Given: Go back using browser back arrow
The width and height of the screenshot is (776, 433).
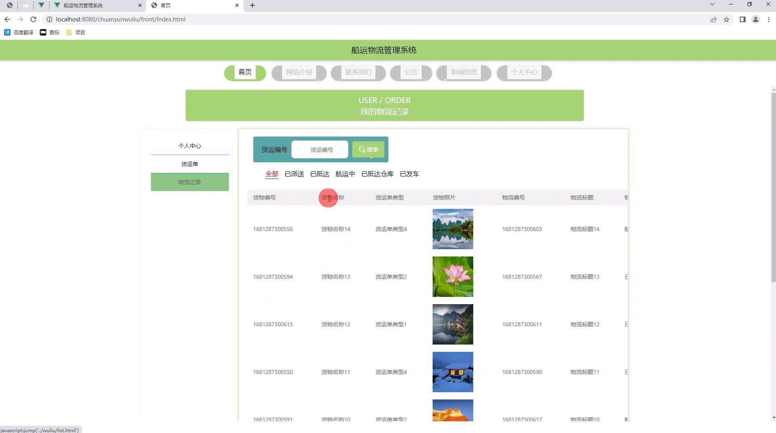Looking at the screenshot, I should click(x=7, y=19).
